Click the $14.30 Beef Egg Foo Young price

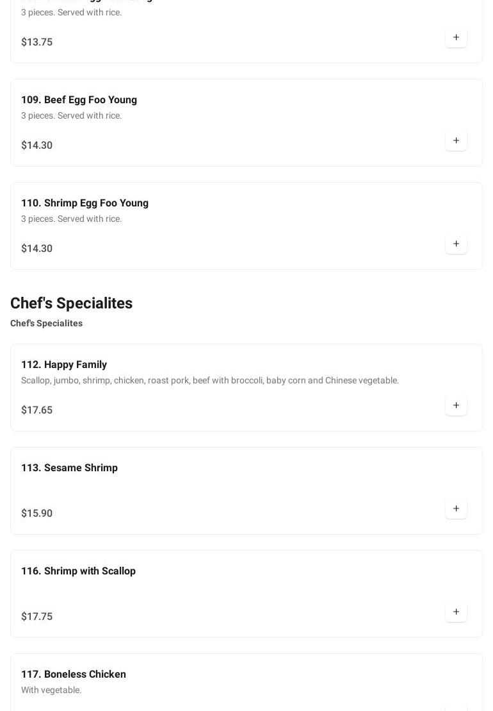(36, 146)
